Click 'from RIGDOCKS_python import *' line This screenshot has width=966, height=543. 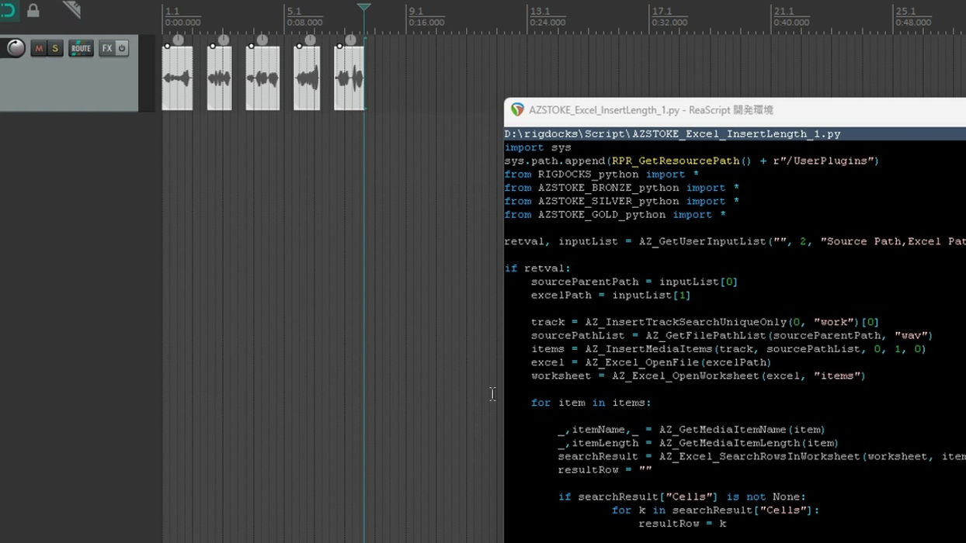click(602, 175)
